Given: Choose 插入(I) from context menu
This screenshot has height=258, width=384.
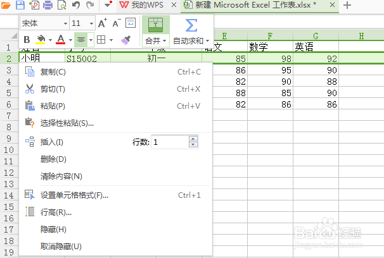Looking at the screenshot, I should click(52, 142).
